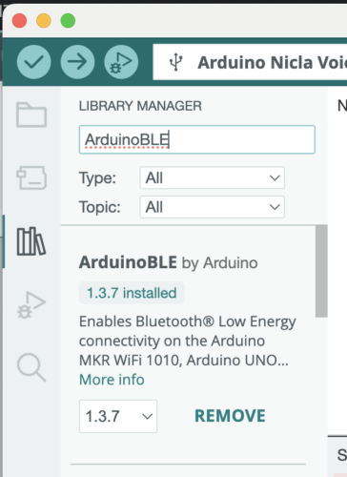This screenshot has width=347, height=477.
Task: Click the LIBRARY MANAGER heading
Action: [x=140, y=106]
